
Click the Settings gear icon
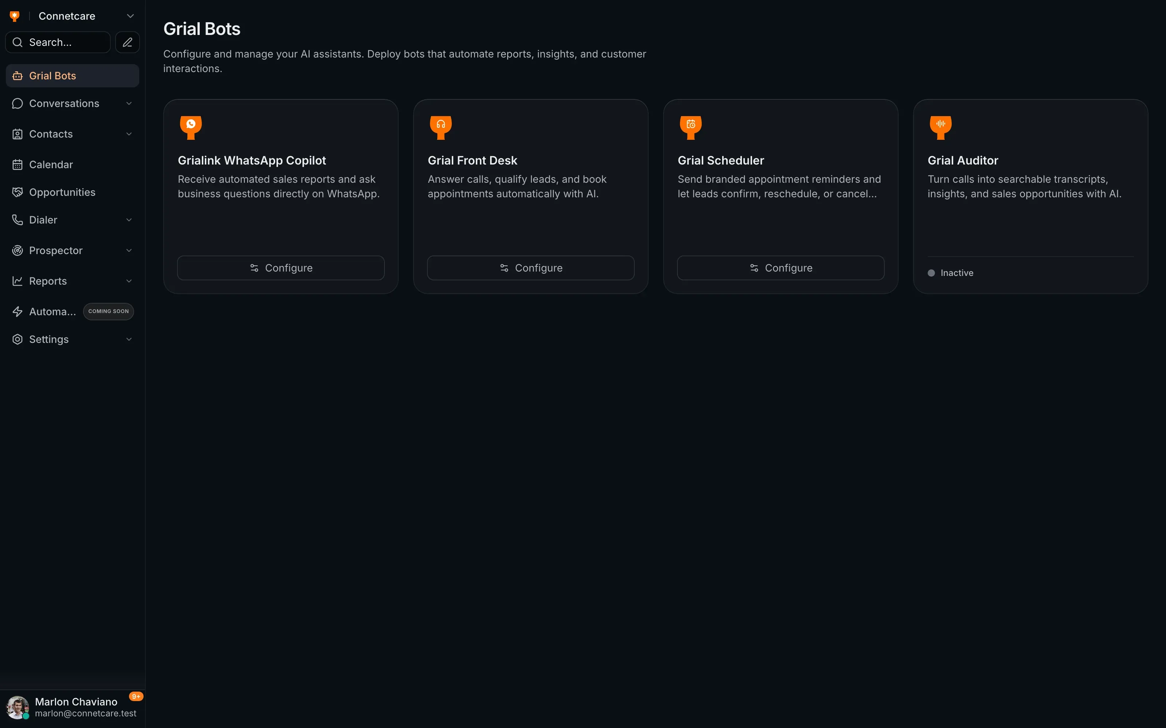coord(17,340)
